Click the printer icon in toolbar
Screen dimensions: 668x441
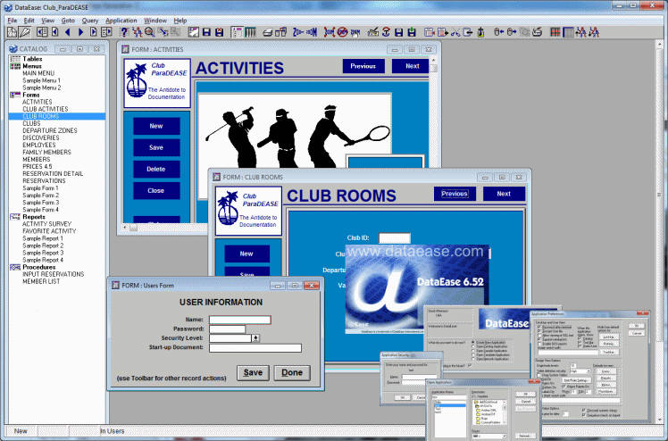click(x=268, y=32)
